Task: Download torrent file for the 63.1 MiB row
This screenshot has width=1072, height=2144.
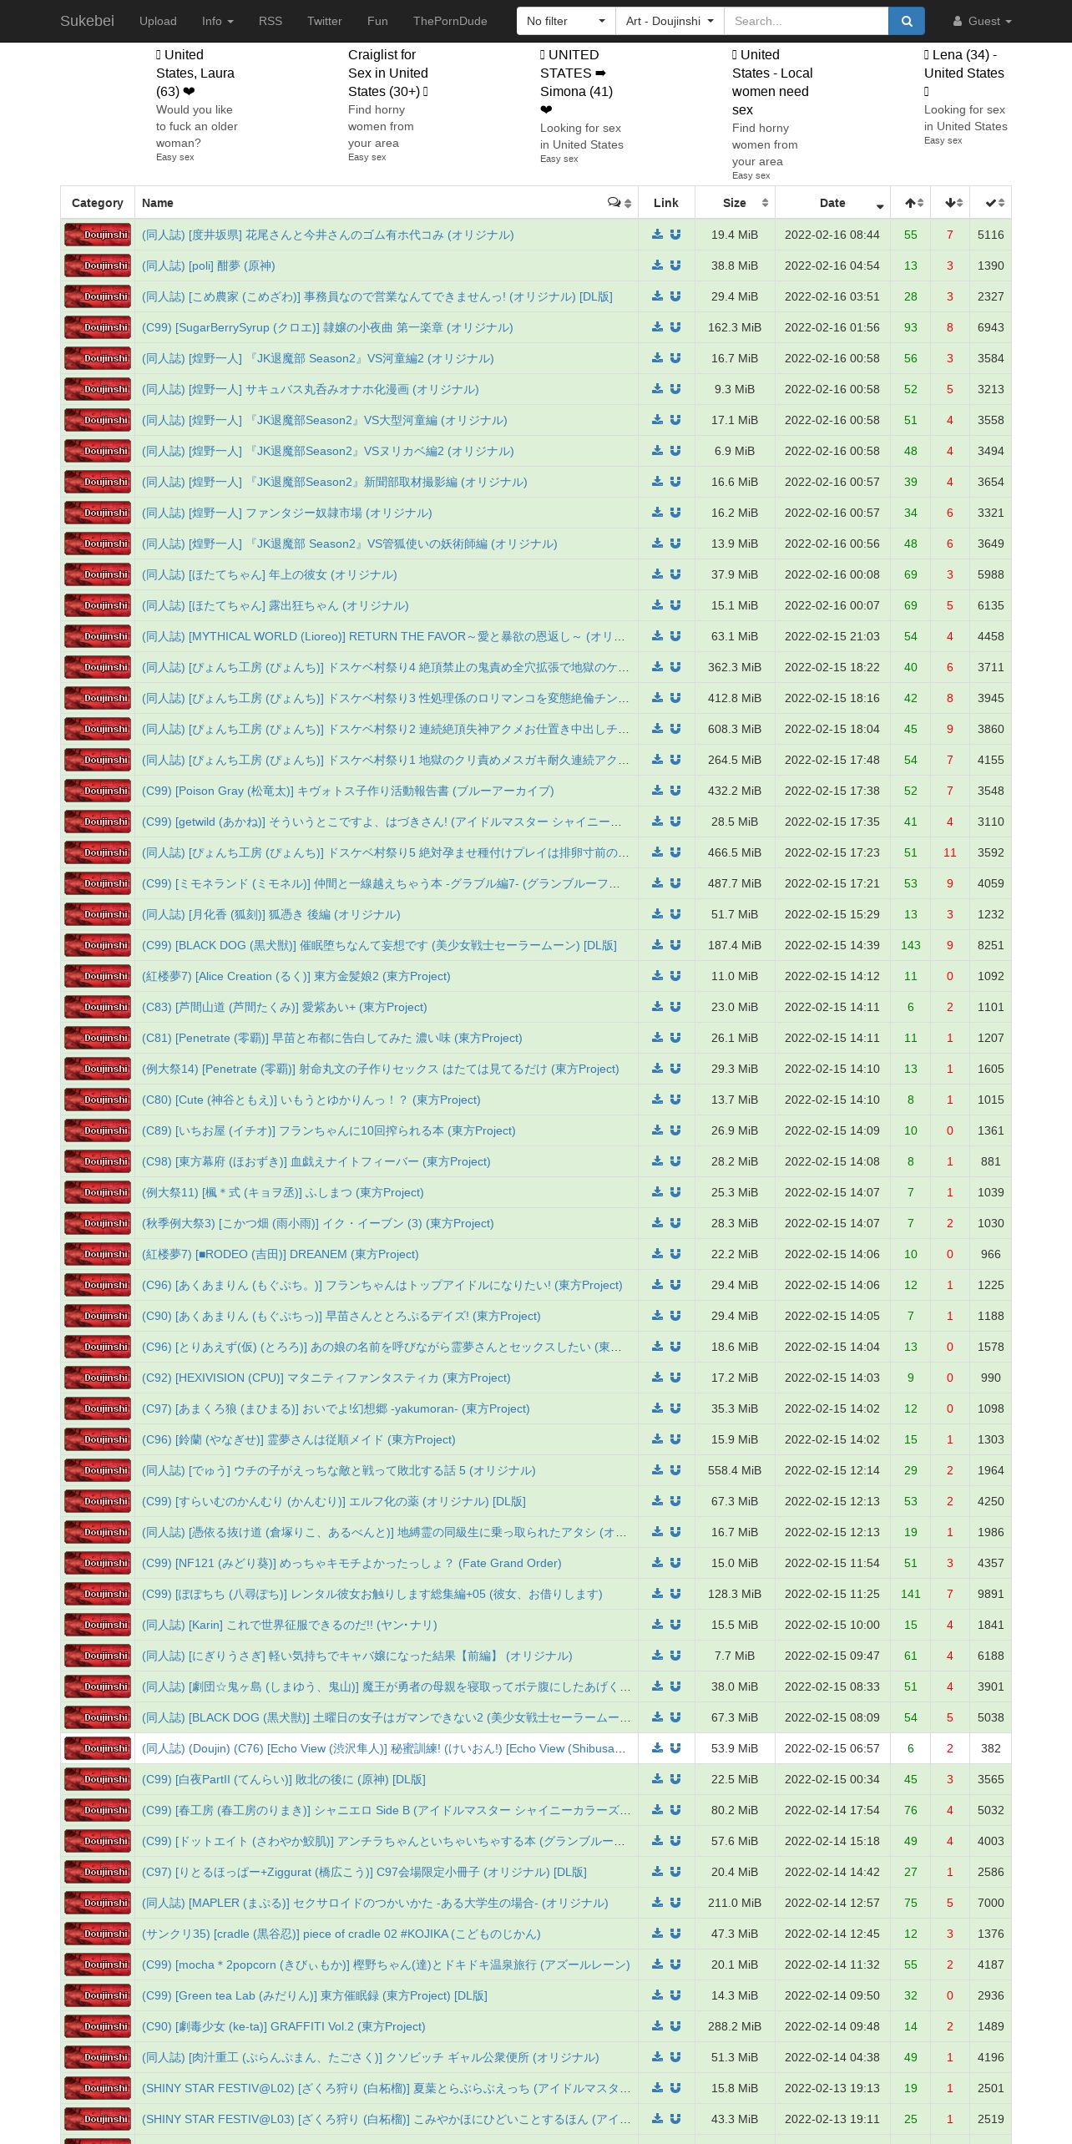Action: point(658,636)
